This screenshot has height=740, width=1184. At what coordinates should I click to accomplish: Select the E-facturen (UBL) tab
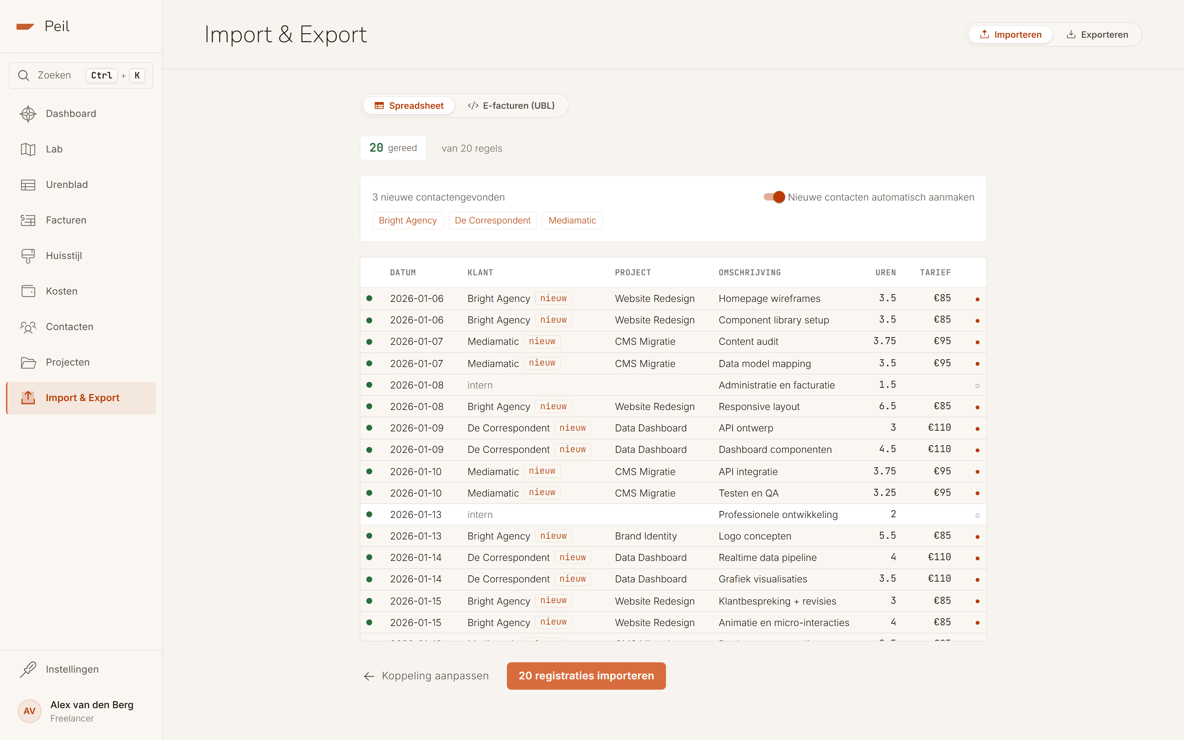click(511, 106)
